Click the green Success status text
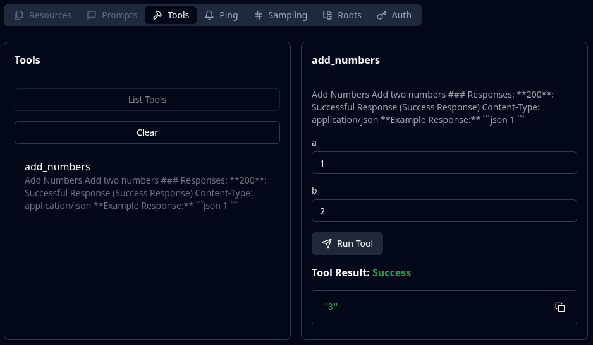This screenshot has width=593, height=345. pos(391,272)
